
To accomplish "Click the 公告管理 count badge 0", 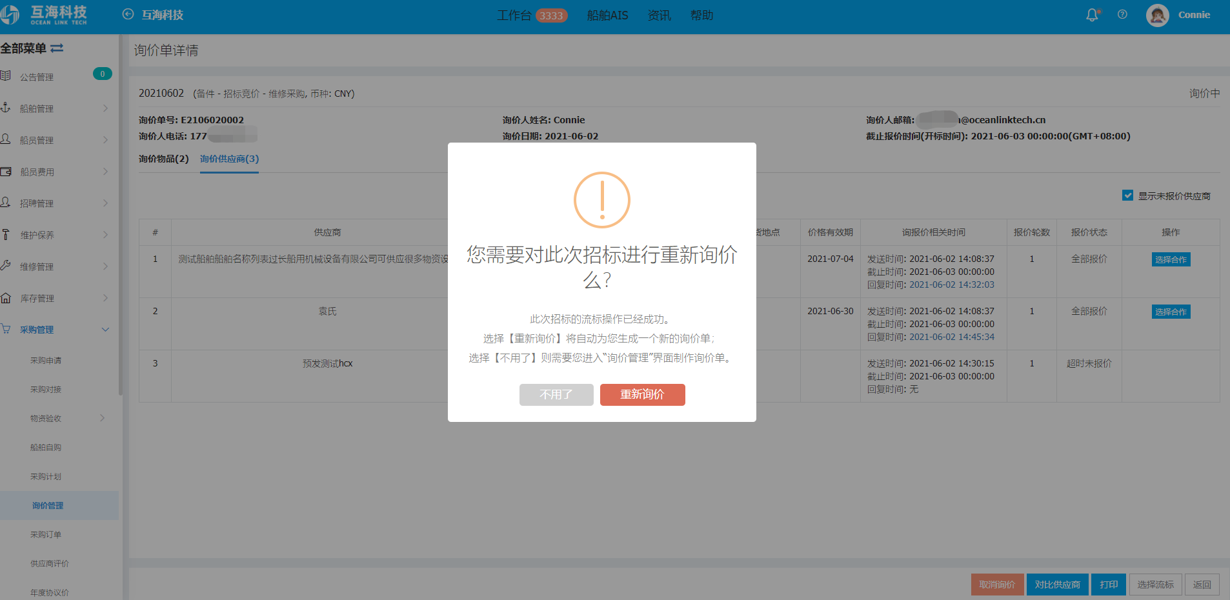I will click(x=102, y=74).
